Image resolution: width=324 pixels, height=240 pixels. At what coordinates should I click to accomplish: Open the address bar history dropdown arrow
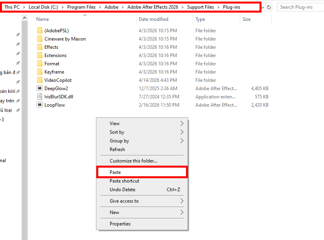tap(263, 7)
